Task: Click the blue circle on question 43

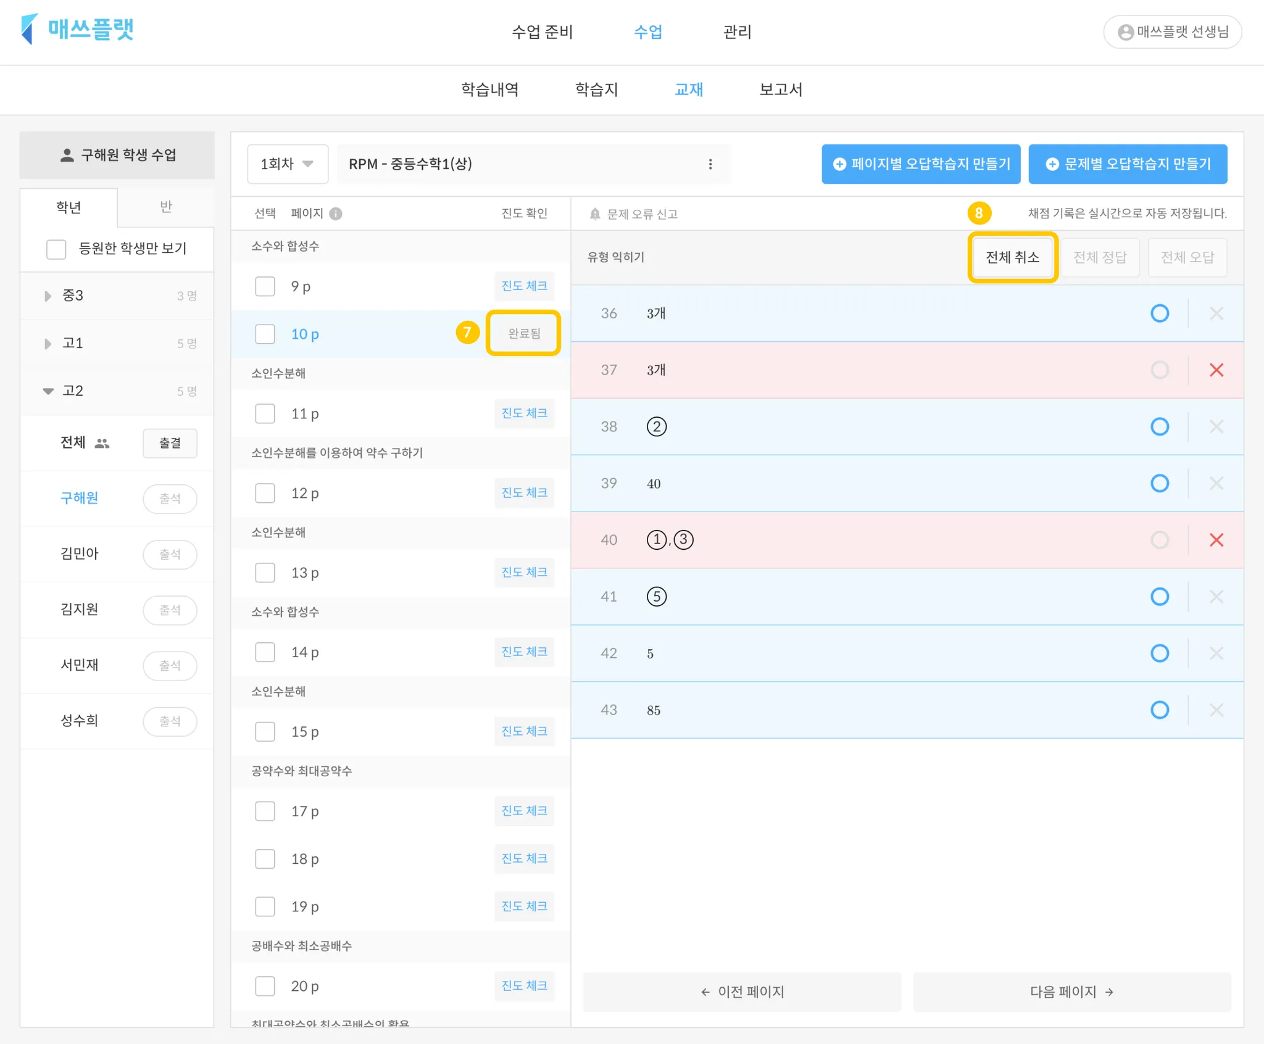Action: click(x=1160, y=710)
